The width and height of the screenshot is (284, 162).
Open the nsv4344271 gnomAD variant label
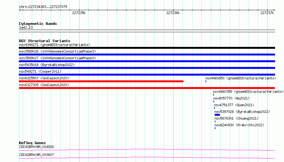(x=55, y=45)
